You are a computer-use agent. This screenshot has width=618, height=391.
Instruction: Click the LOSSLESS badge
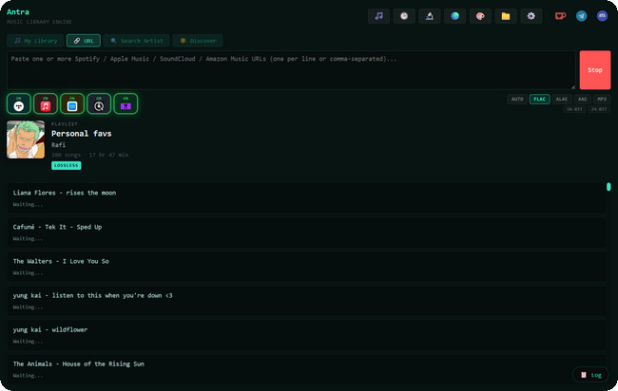point(67,165)
